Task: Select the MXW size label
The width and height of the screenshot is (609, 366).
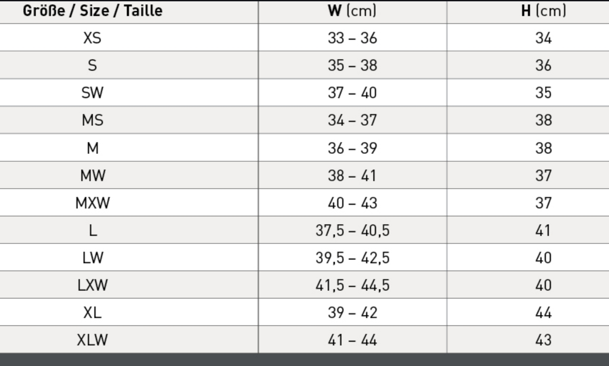Action: pyautogui.click(x=93, y=203)
